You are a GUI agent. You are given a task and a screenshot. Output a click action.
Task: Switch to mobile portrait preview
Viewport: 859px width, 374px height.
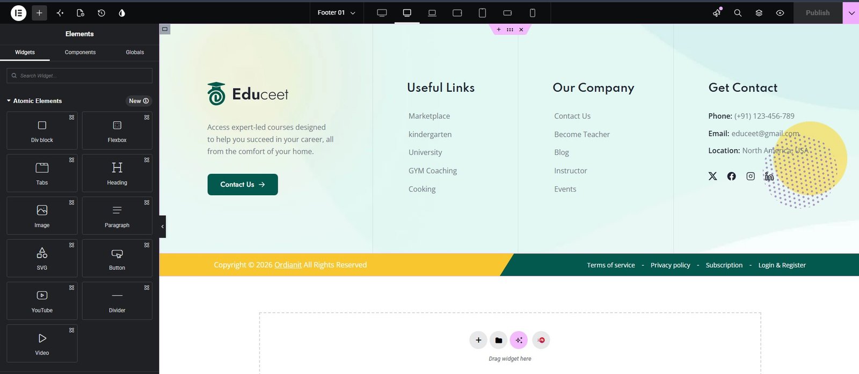point(533,13)
